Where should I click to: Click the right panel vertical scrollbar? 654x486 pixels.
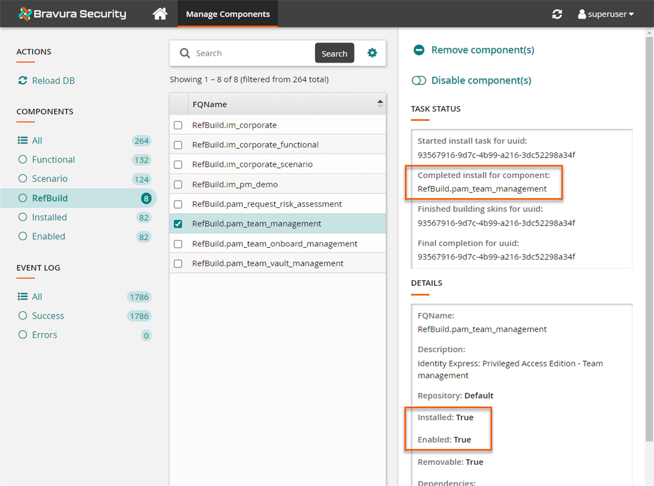click(x=649, y=229)
